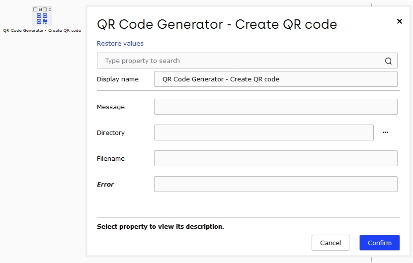Click the Directory path field
Image resolution: width=413 pixels, height=263 pixels.
(264, 132)
